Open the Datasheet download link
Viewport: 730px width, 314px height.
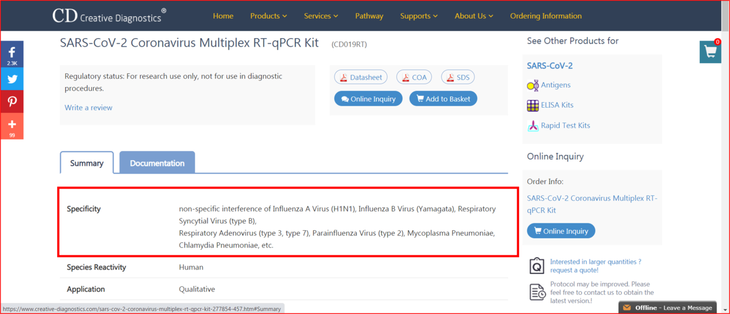coord(360,78)
